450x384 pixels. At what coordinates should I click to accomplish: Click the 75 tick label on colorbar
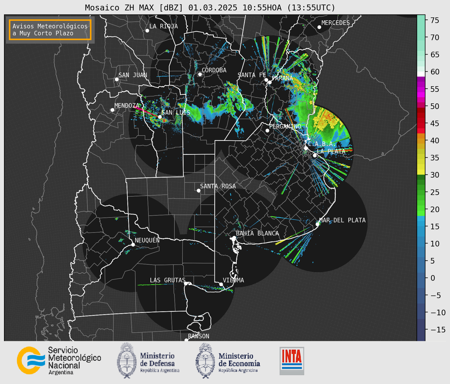[434, 20]
